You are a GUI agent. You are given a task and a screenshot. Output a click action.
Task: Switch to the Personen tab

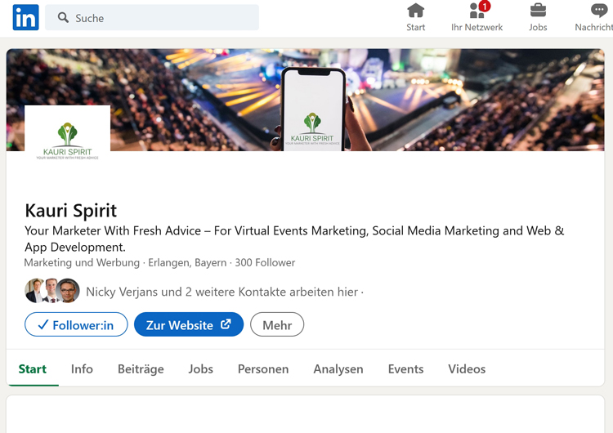263,369
